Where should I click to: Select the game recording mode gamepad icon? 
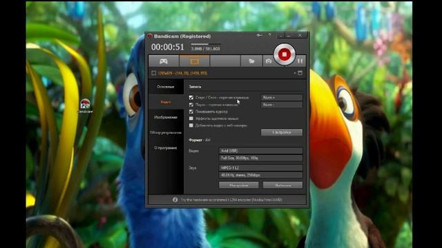tap(164, 61)
